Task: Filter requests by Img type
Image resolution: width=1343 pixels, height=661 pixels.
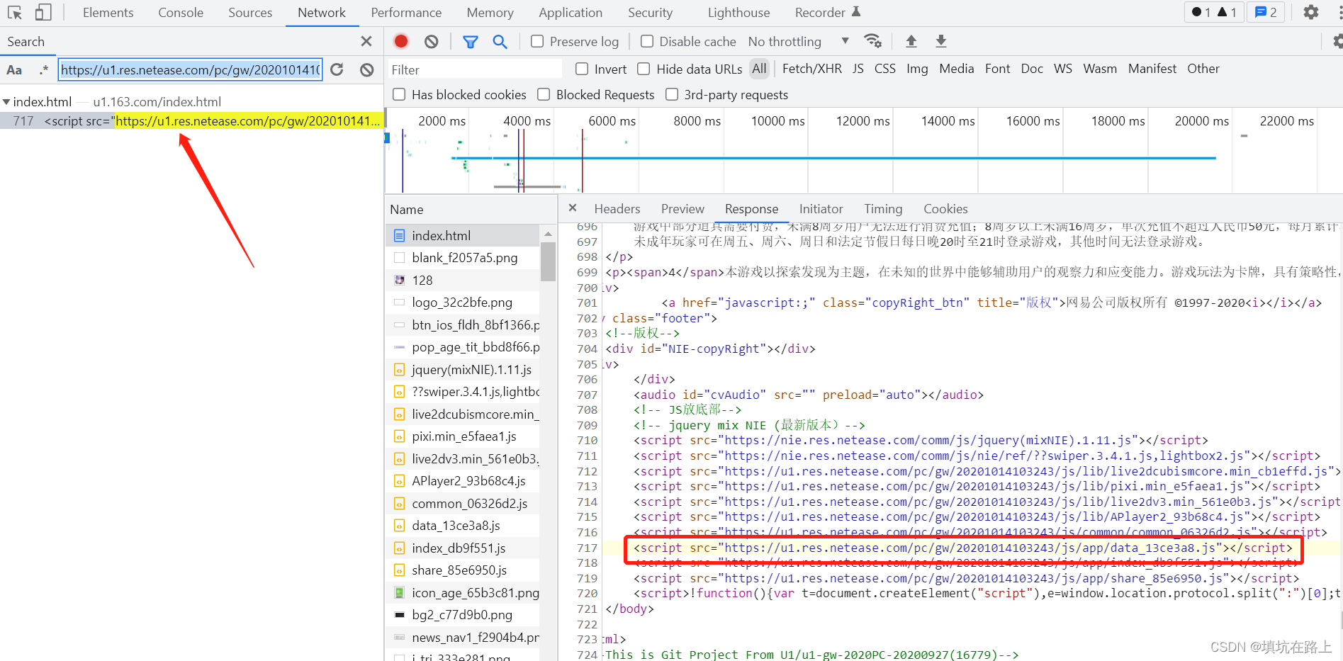Action: pyautogui.click(x=917, y=69)
